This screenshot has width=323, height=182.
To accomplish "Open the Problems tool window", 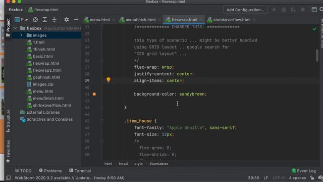I will 50,171.
